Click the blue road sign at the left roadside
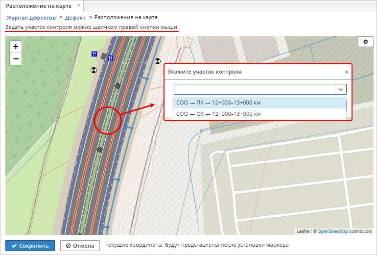Screen dimensions: 377x255 [x=94, y=54]
